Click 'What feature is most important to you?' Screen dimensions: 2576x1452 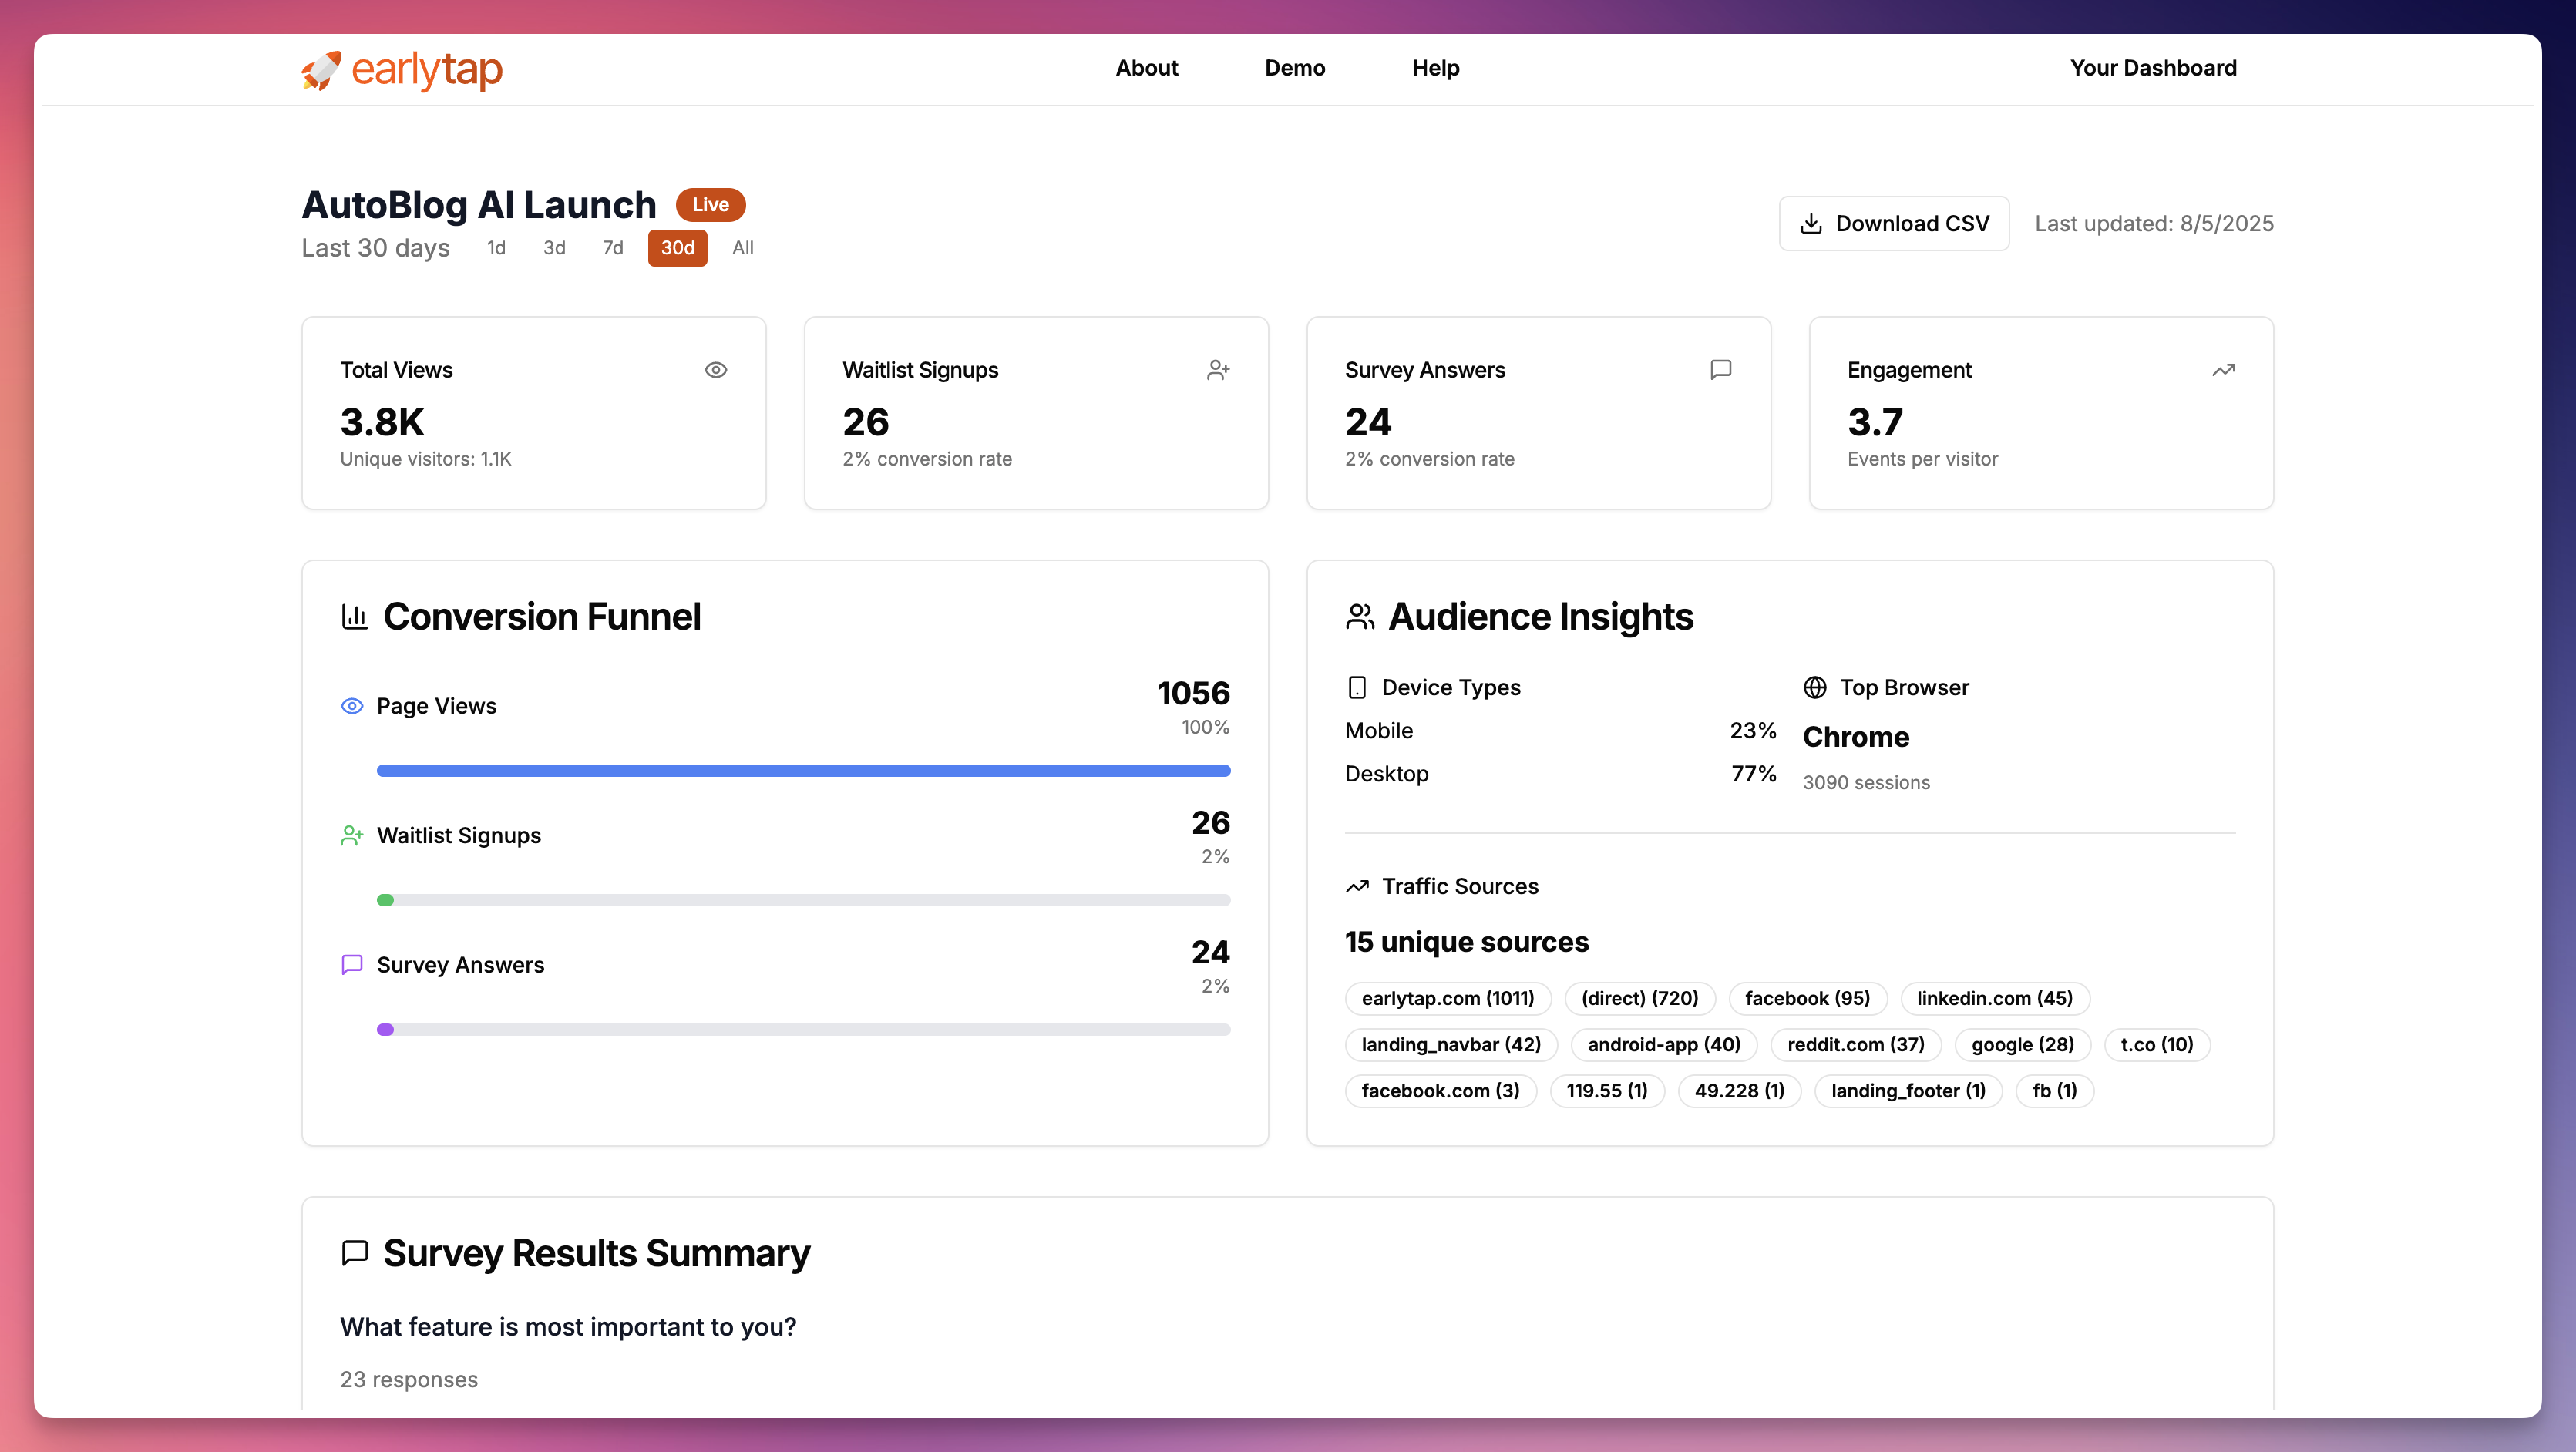point(568,1327)
